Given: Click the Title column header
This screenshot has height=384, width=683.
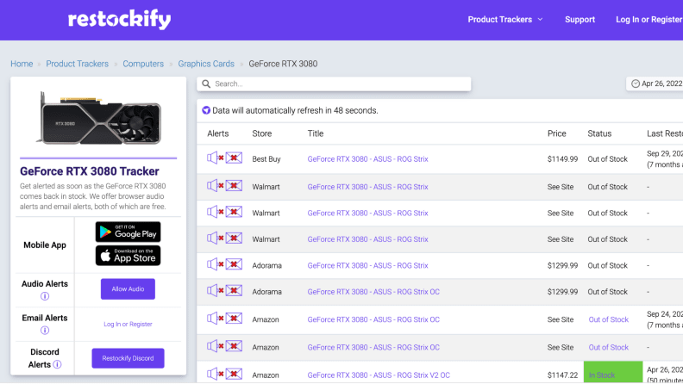Looking at the screenshot, I should click(316, 133).
